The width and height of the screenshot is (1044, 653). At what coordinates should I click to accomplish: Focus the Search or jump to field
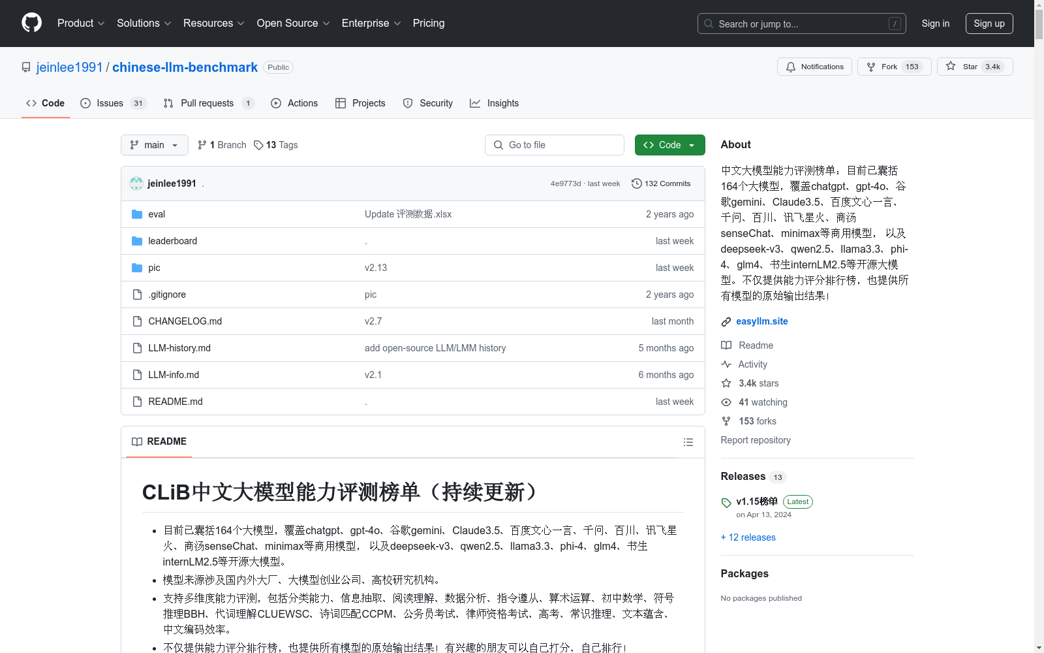[802, 24]
